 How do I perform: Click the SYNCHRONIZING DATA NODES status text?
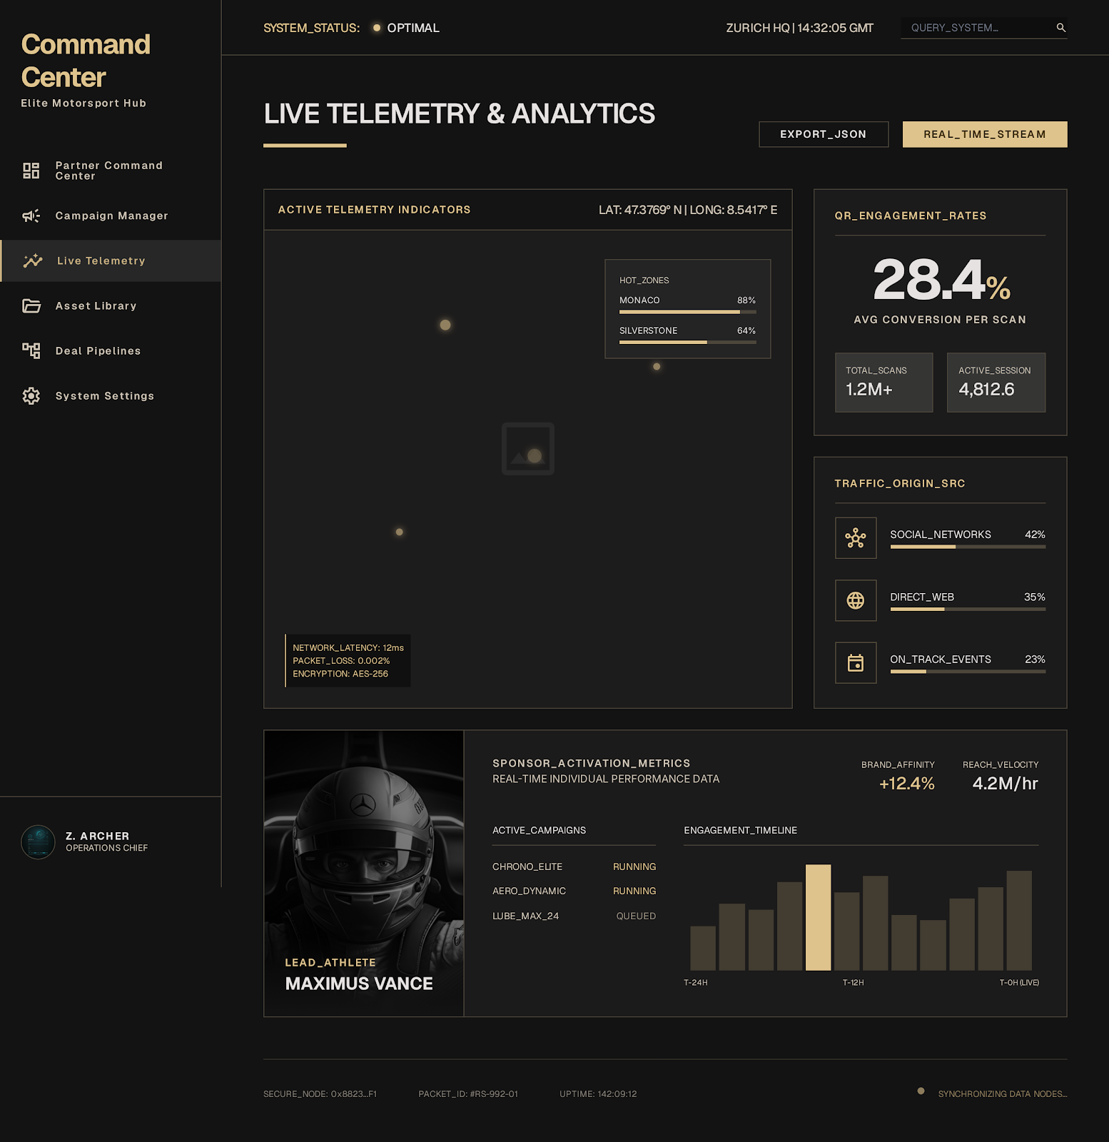click(1003, 1093)
